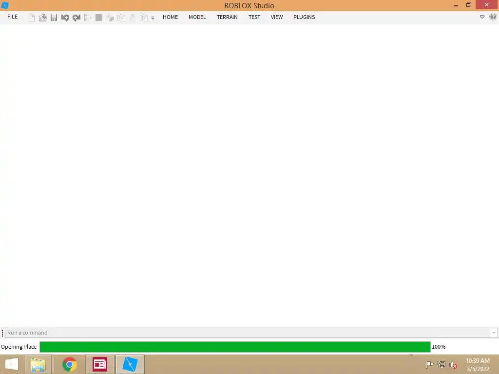Open the command bar history dropdown arrow

pyautogui.click(x=494, y=333)
